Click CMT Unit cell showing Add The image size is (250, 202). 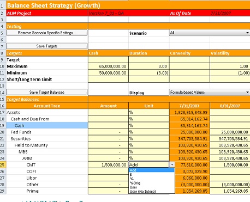point(149,165)
